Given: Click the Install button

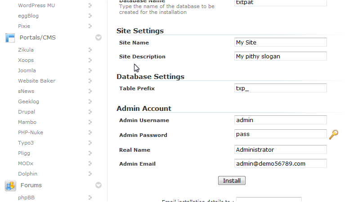Looking at the screenshot, I should pos(232,180).
